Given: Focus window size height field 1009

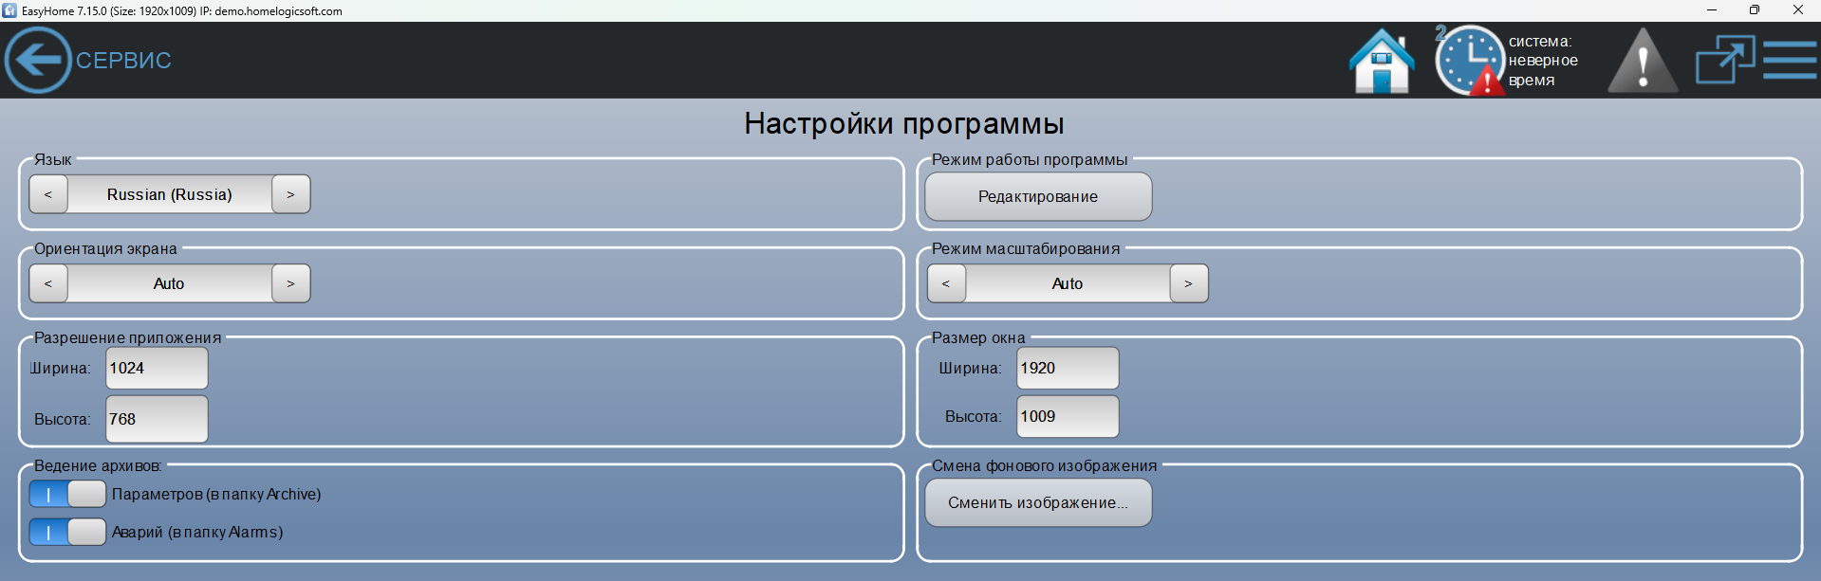Looking at the screenshot, I should tap(1068, 416).
